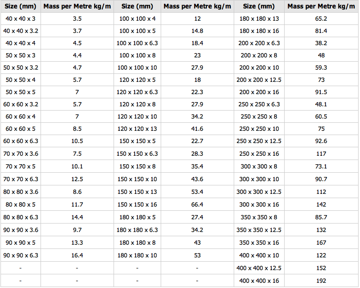This screenshot has width=360, height=288.
Task: Click the 400 x 400 x 16 cell
Action: 259,280
